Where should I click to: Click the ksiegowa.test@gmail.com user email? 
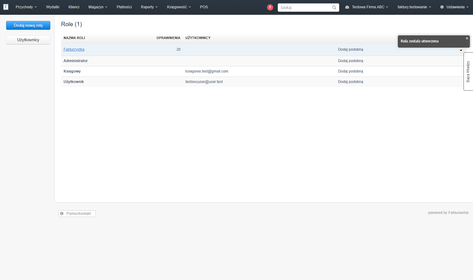pyautogui.click(x=207, y=71)
